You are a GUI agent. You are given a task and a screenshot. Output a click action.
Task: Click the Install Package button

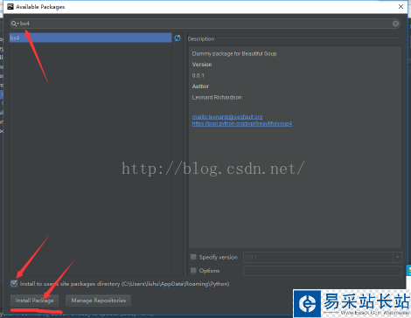coord(34,301)
